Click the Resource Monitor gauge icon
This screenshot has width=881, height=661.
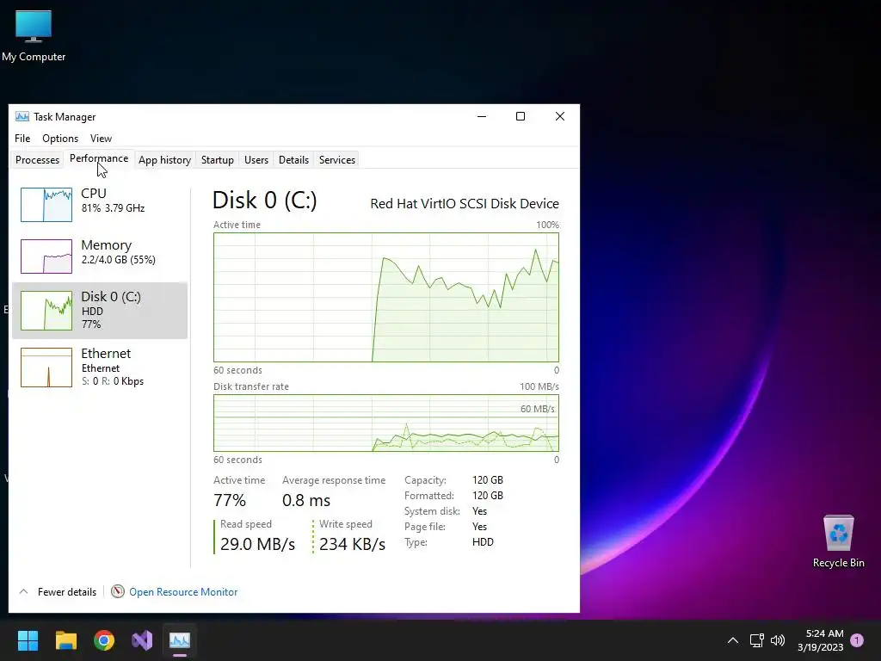tap(117, 591)
